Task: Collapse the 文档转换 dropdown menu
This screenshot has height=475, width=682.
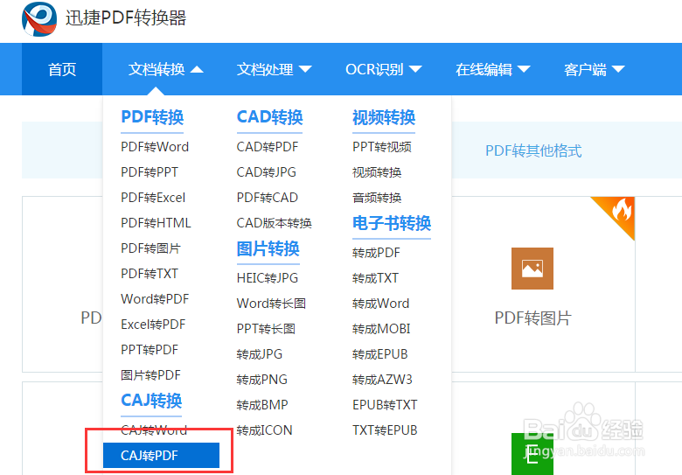Action: coord(166,69)
